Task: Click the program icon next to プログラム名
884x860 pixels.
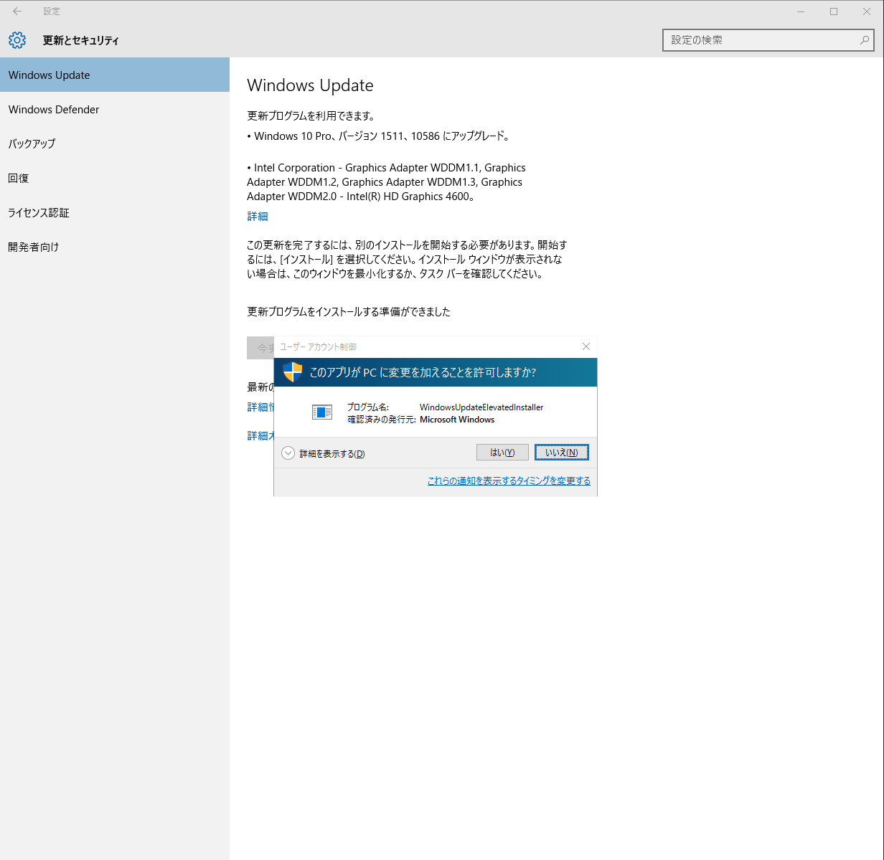Action: point(322,412)
